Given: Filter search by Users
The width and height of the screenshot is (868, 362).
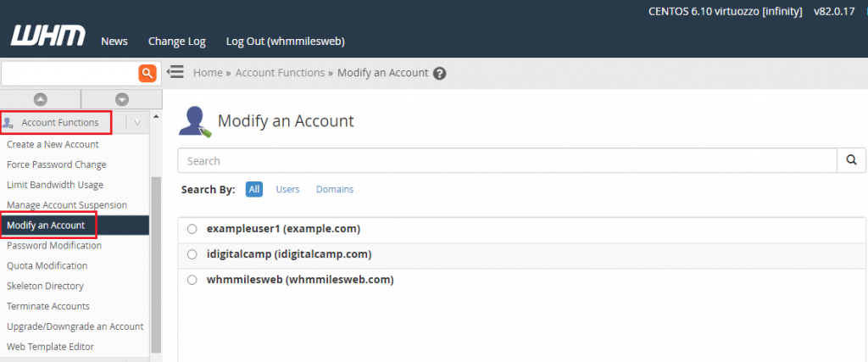Looking at the screenshot, I should 288,189.
